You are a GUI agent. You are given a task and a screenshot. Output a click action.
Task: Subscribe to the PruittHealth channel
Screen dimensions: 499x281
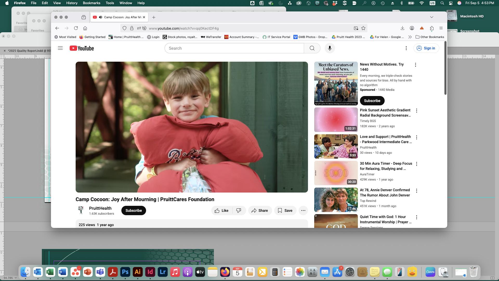point(134,210)
